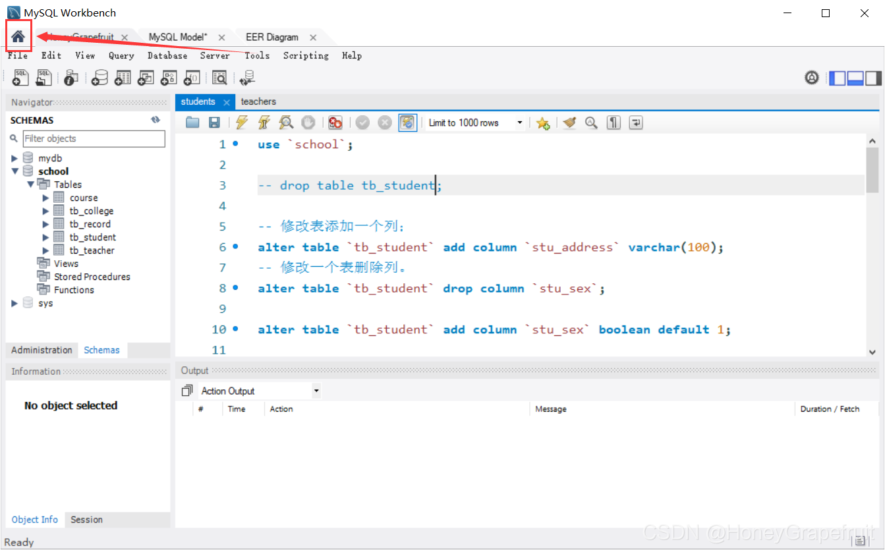The height and width of the screenshot is (550, 885).
Task: Toggle word wrapping in the editor
Action: pos(636,123)
